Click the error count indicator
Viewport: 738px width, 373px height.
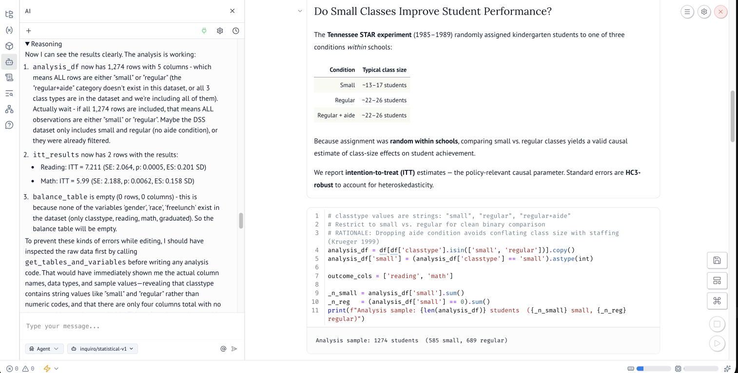coord(12,369)
